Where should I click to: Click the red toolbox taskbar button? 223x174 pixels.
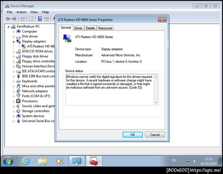94,161
